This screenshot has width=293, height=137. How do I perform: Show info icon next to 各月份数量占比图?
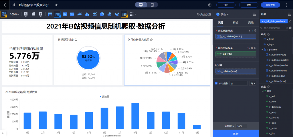151,40
